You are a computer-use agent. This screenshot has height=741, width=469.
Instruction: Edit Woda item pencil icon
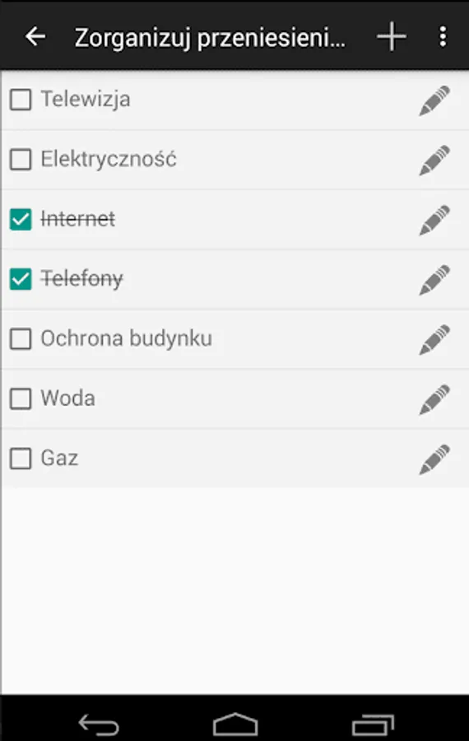click(434, 399)
